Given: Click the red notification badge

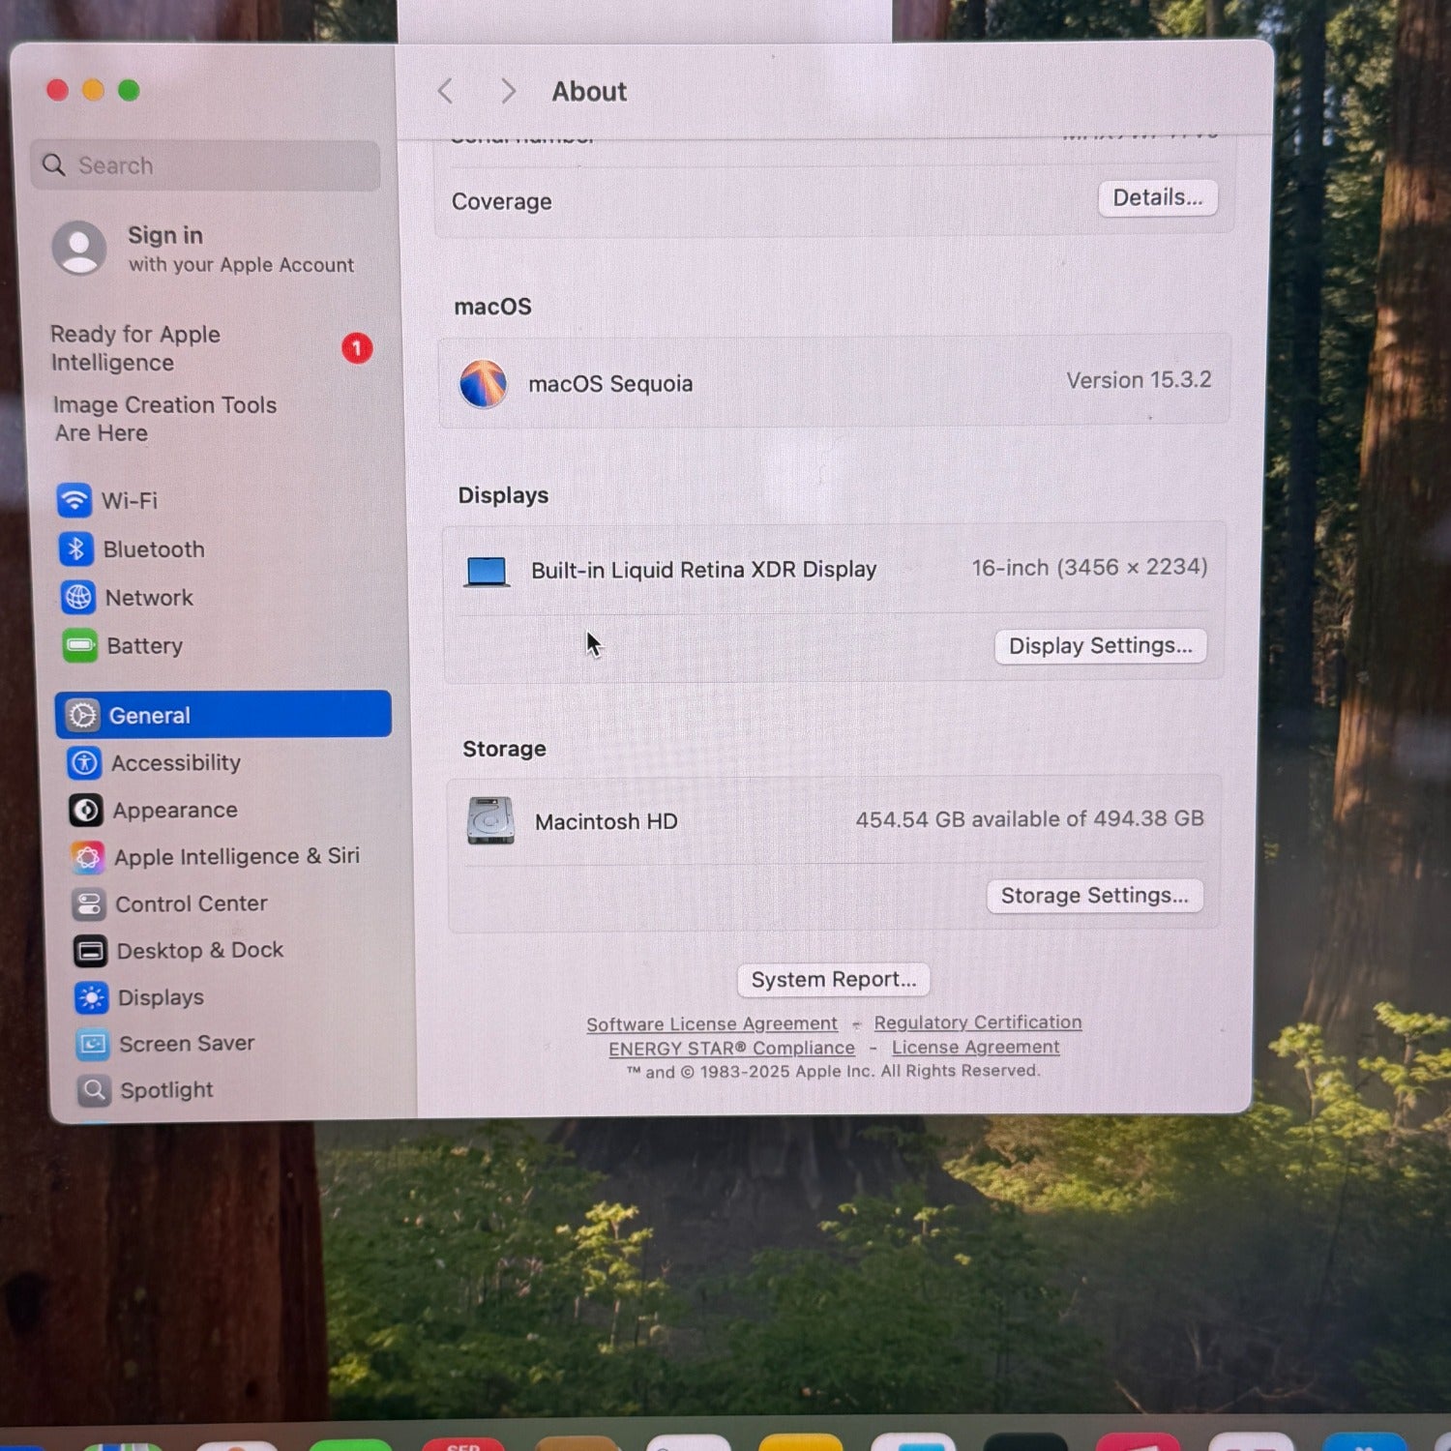Looking at the screenshot, I should click(x=357, y=347).
